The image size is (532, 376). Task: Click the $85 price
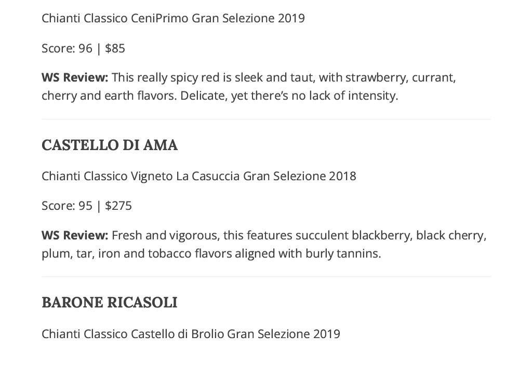115,48
